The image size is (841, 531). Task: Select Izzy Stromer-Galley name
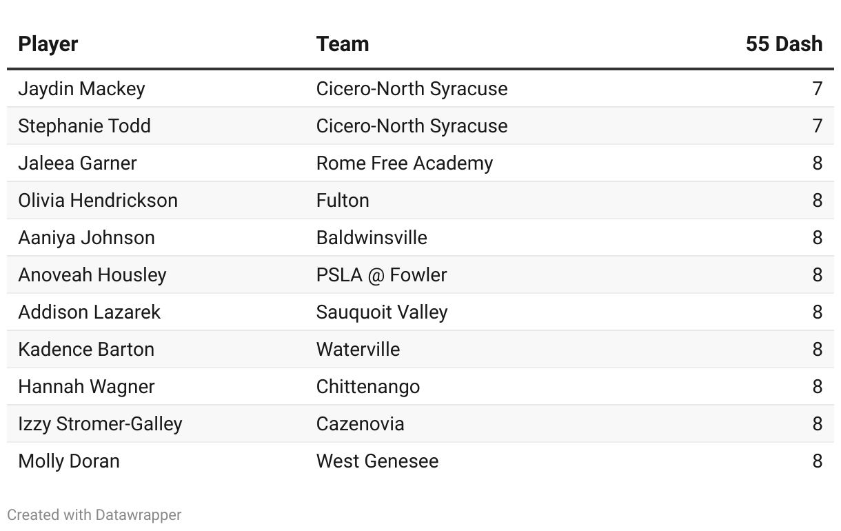point(100,424)
